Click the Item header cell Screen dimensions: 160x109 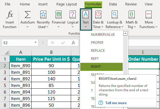click(21, 59)
